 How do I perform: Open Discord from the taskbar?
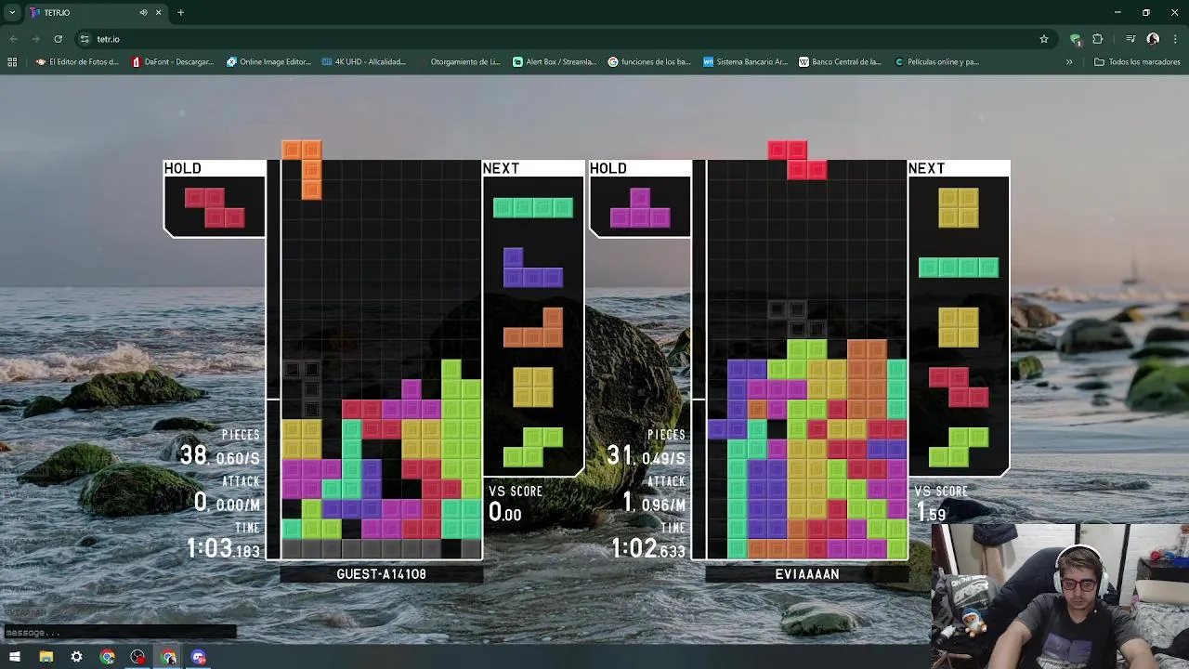pos(199,657)
